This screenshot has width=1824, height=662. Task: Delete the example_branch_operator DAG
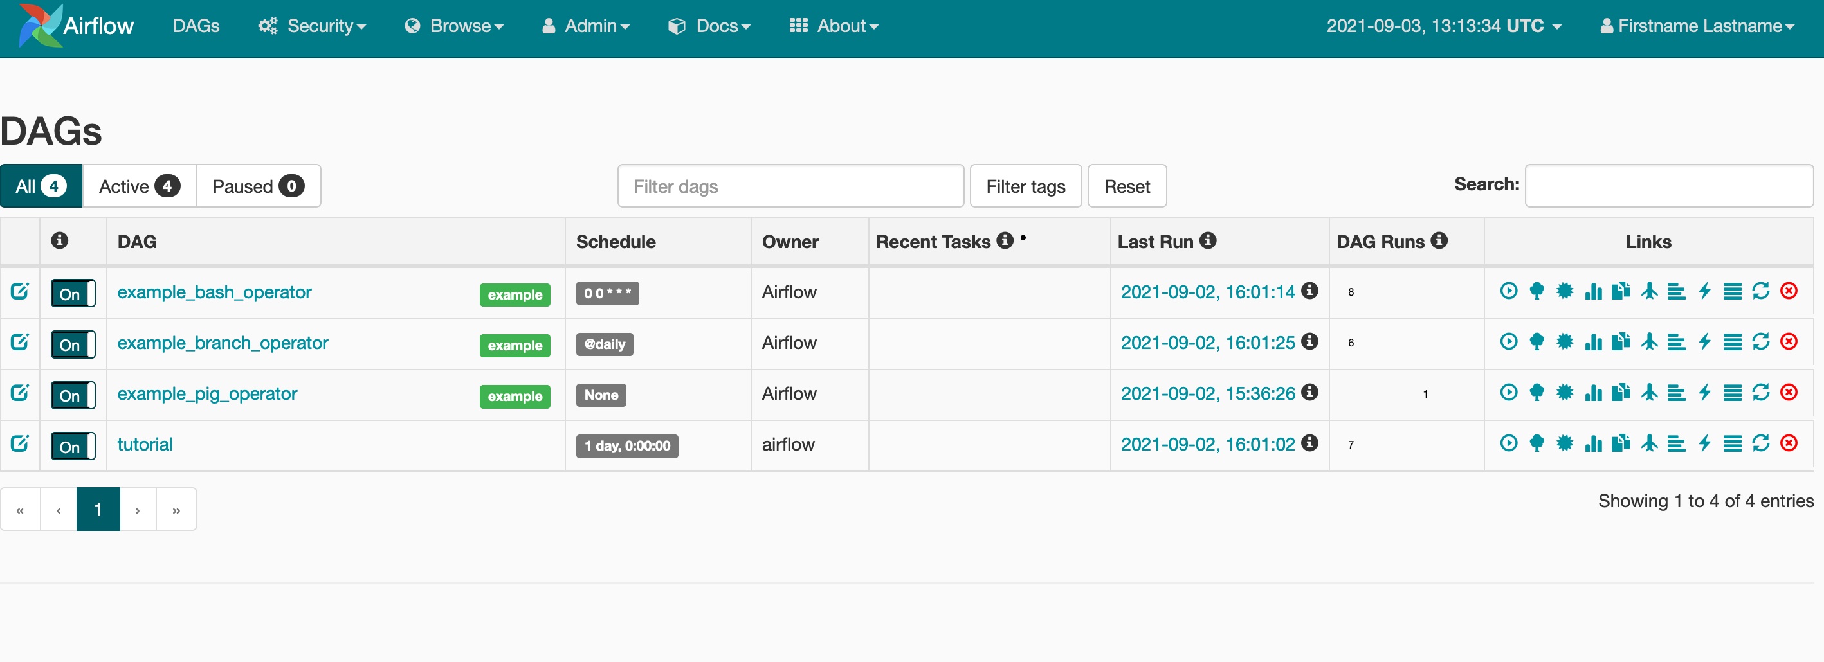[x=1789, y=342]
